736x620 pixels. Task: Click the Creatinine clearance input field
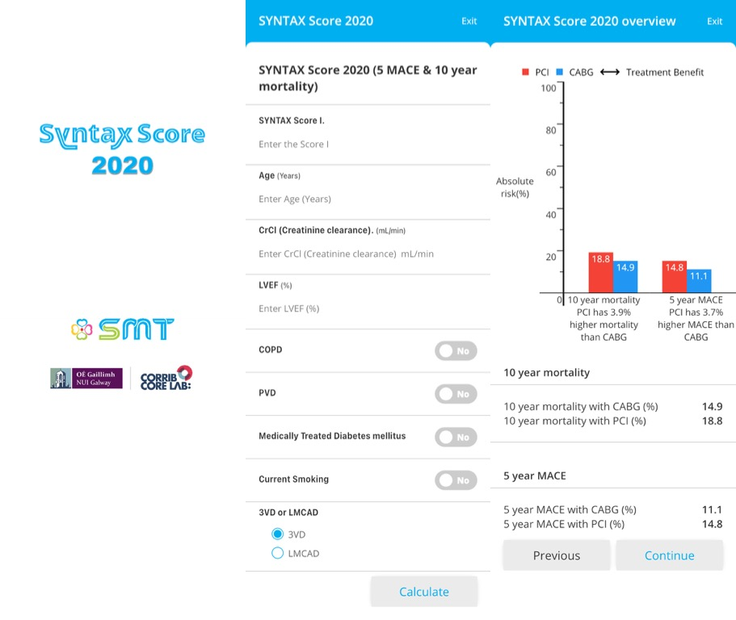tap(368, 254)
